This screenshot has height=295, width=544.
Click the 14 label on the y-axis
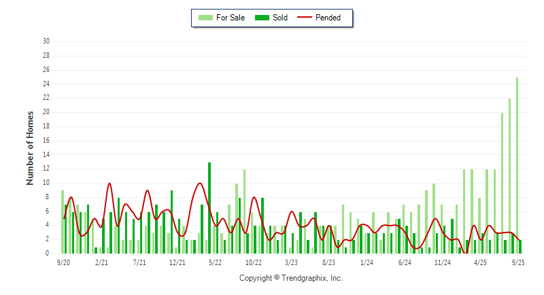tap(46, 154)
